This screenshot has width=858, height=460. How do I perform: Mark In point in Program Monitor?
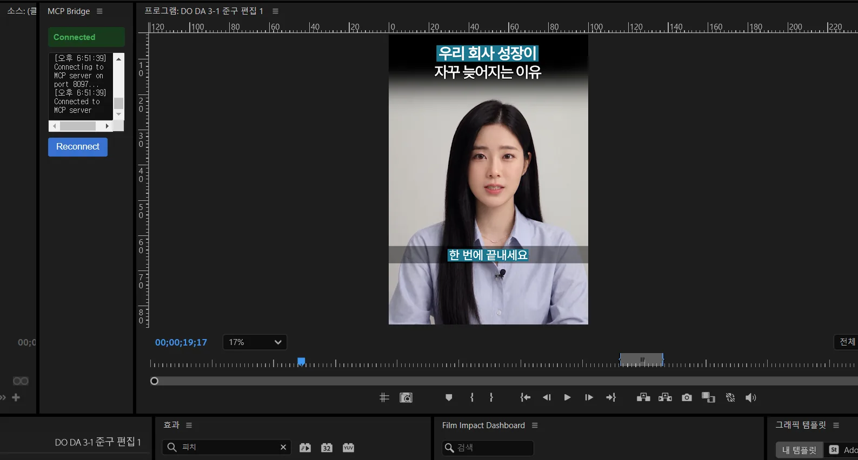(x=472, y=397)
